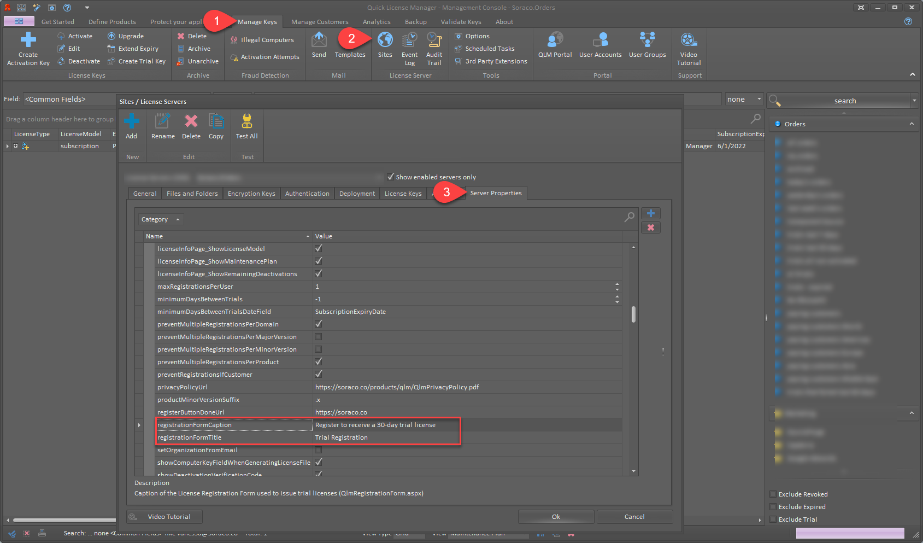
Task: Open the Category grouping dropdown
Action: click(160, 219)
